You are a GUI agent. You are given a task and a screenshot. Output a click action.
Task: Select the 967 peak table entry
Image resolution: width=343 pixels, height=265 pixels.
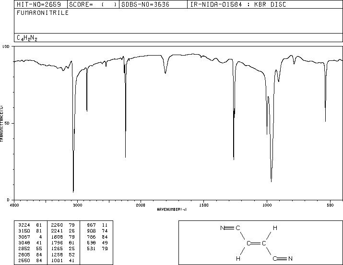tap(91, 225)
